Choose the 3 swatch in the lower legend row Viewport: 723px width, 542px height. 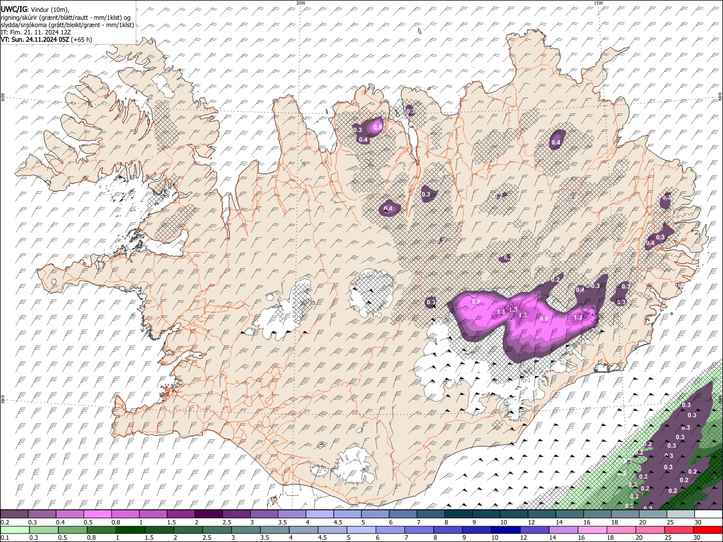[x=246, y=530]
